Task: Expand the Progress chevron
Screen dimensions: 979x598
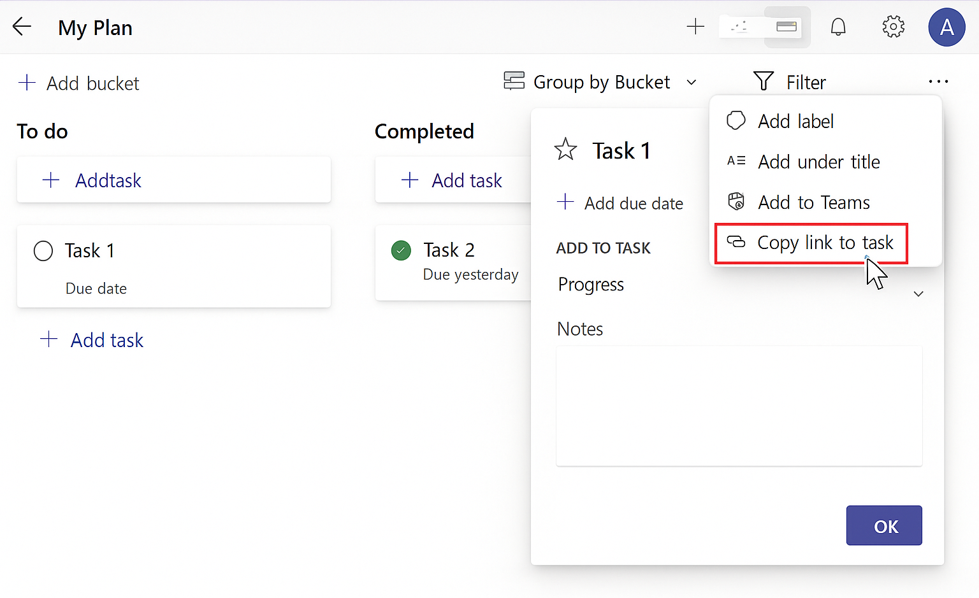Action: (x=918, y=294)
